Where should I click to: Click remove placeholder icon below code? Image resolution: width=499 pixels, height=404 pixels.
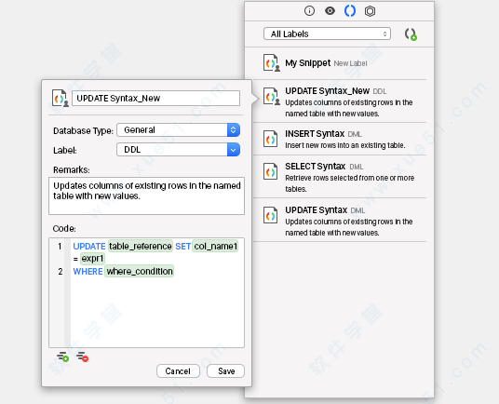(x=83, y=357)
